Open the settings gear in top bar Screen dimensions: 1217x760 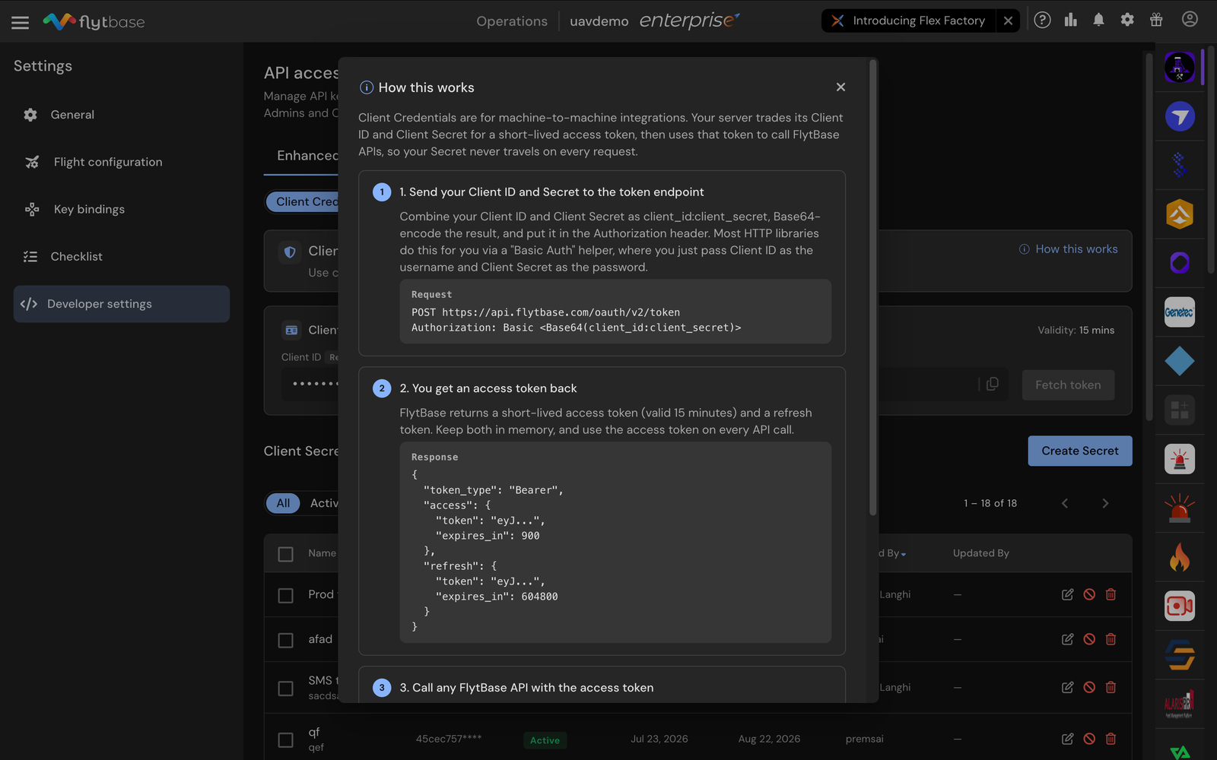[1127, 21]
